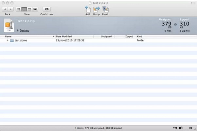
Task: Switch to icon grid view
Action: pyautogui.click(x=19, y=9)
